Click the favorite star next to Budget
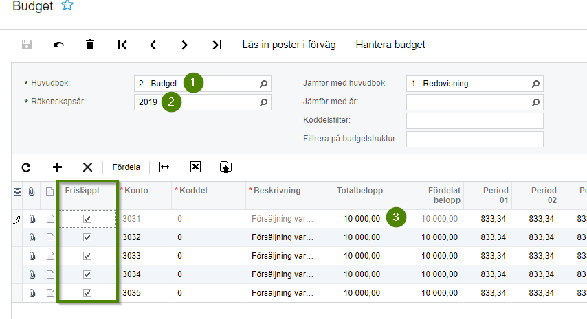 pyautogui.click(x=67, y=6)
